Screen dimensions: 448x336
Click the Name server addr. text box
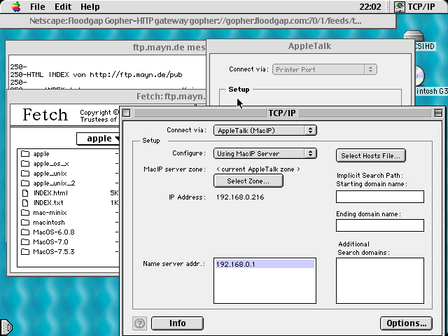point(265,281)
